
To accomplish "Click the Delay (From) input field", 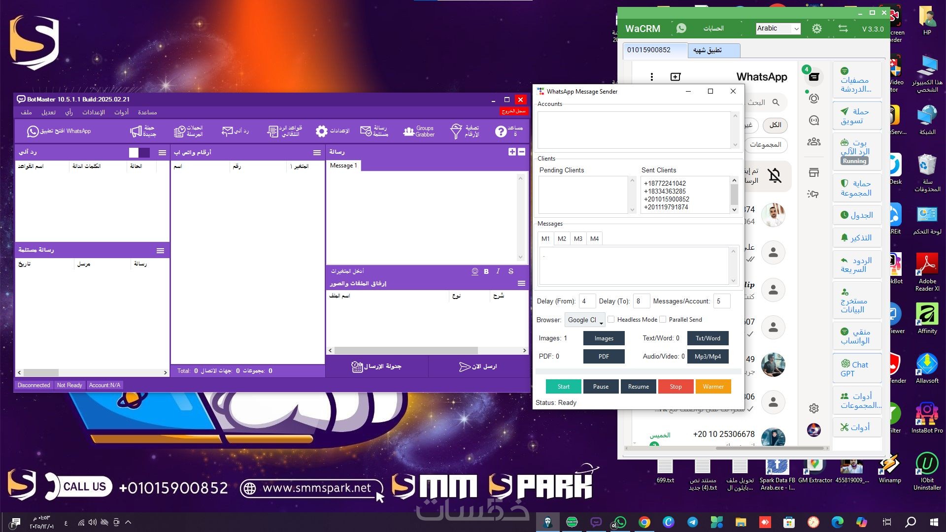I will (587, 301).
